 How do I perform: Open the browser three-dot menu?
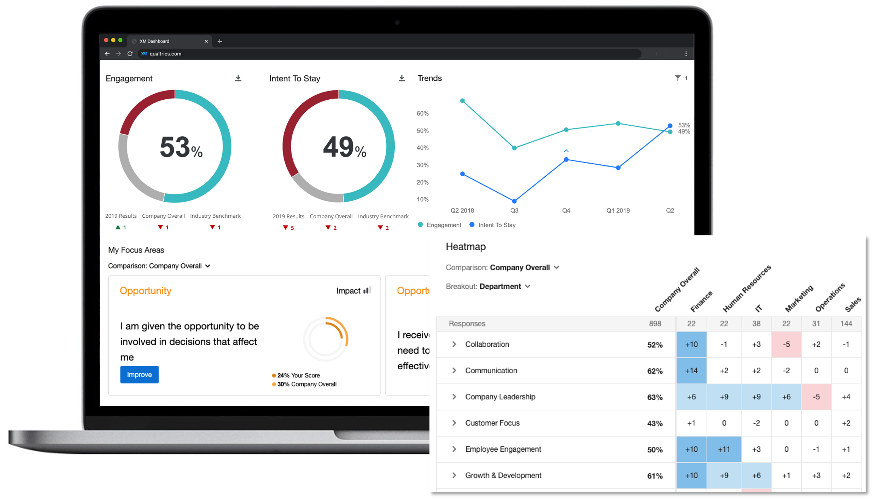coord(686,54)
